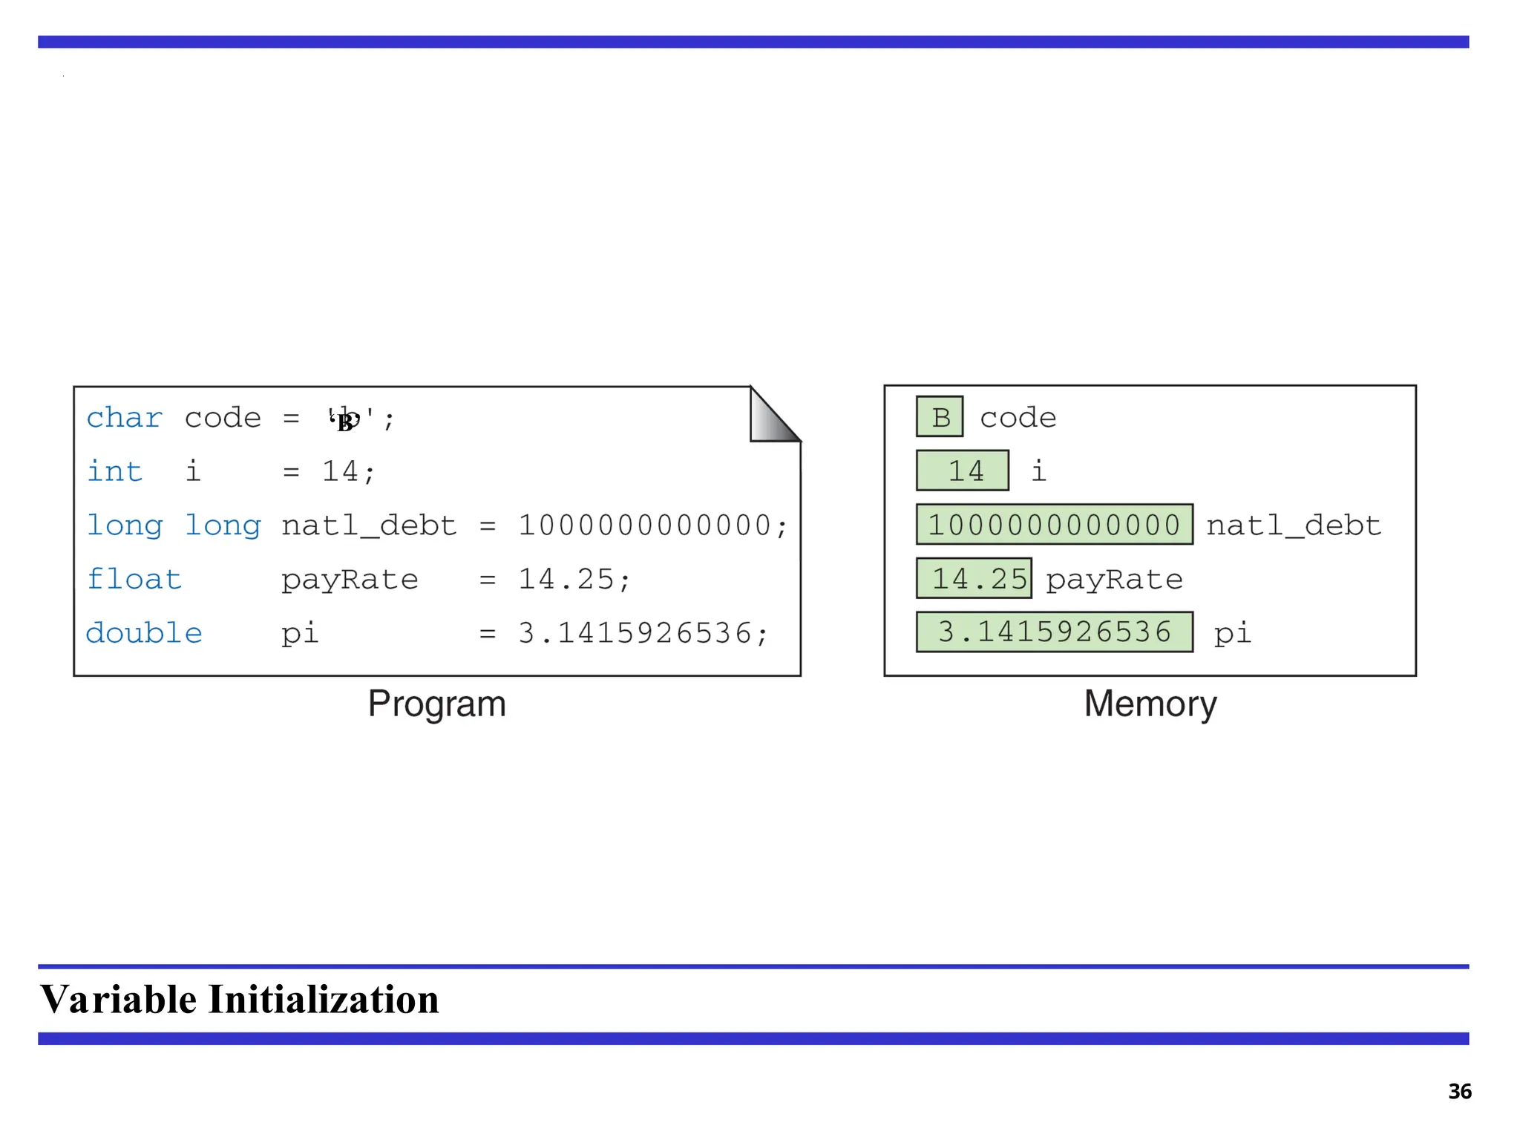The height and width of the screenshot is (1140, 1520).
Task: Click slide page number 36
Action: [1460, 1092]
